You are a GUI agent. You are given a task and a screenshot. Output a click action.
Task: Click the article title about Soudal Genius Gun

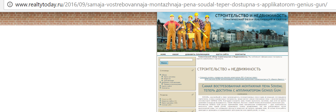(242, 88)
